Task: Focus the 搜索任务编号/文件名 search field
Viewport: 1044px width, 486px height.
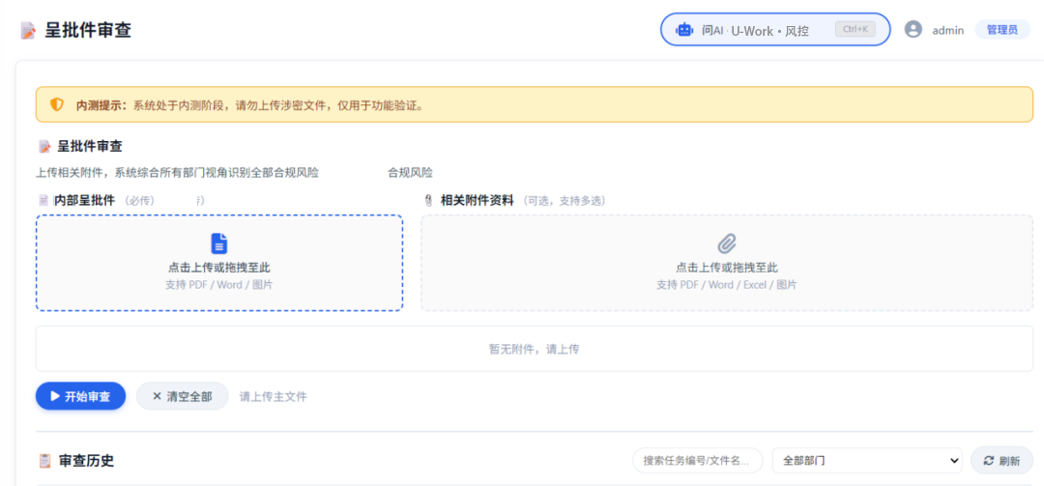Action: pyautogui.click(x=697, y=460)
